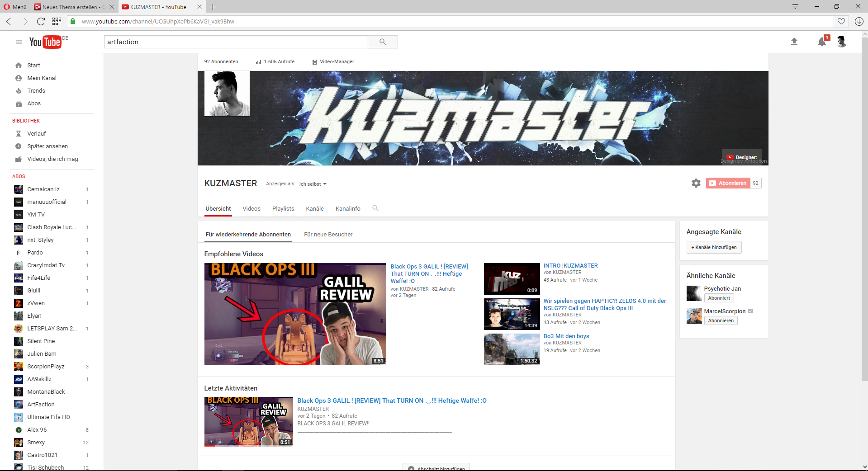
Task: Toggle subscription to Psychotic Jan
Action: tap(719, 298)
